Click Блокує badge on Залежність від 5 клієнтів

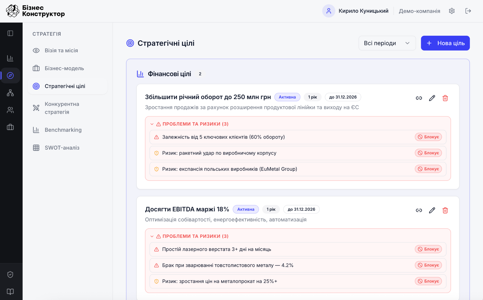point(428,137)
